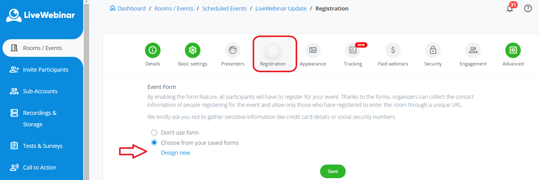Open Invite Participants in the sidebar
Image resolution: width=539 pixels, height=180 pixels.
45,70
